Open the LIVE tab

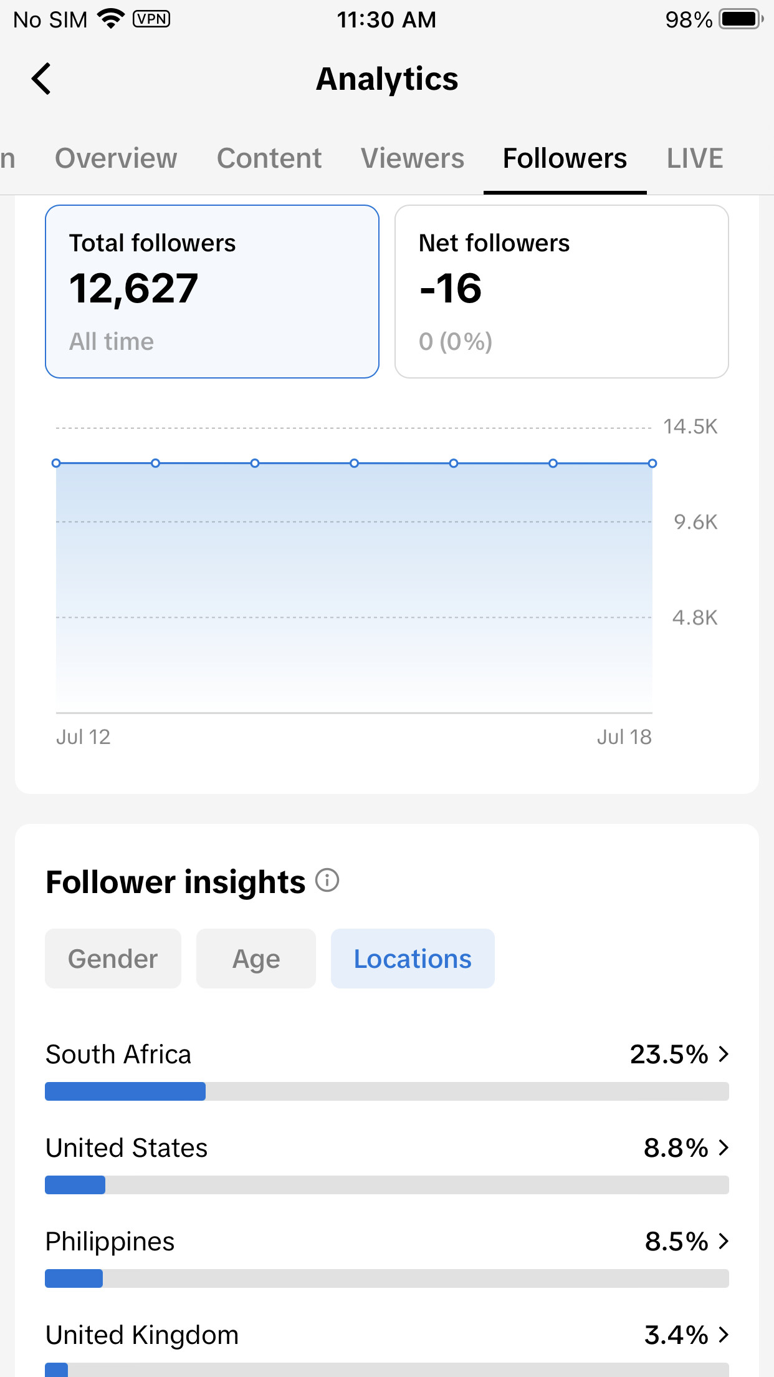695,158
